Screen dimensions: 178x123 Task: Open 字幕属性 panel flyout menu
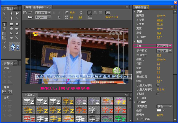click(x=171, y=7)
